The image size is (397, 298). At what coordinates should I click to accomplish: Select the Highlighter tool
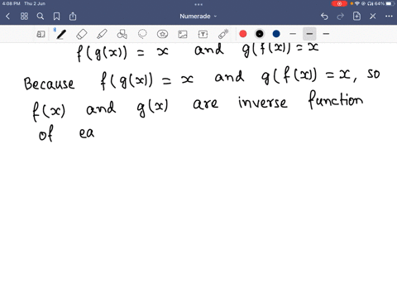tap(102, 34)
